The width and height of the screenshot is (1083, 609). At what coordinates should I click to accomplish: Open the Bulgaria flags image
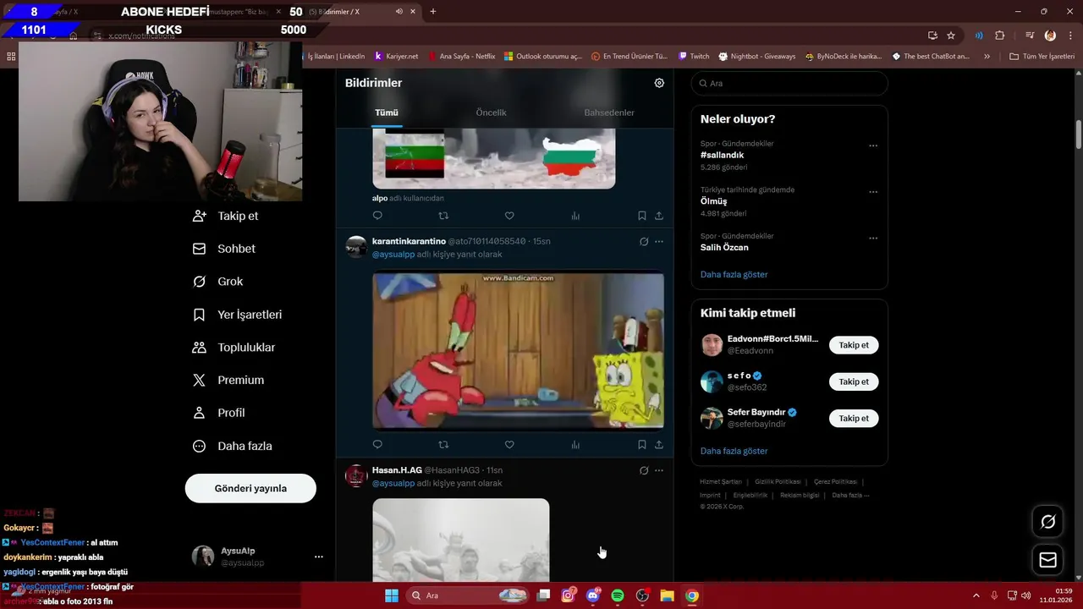[x=494, y=159]
